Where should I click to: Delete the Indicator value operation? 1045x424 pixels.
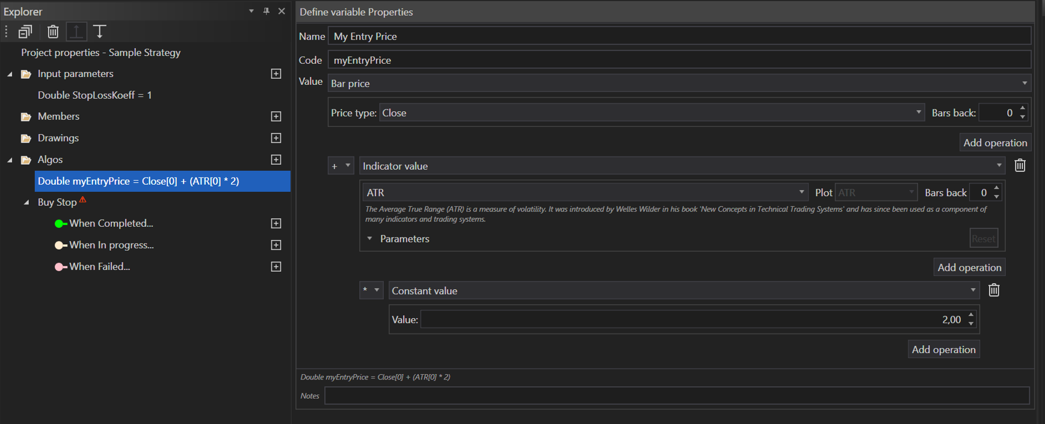(1020, 165)
